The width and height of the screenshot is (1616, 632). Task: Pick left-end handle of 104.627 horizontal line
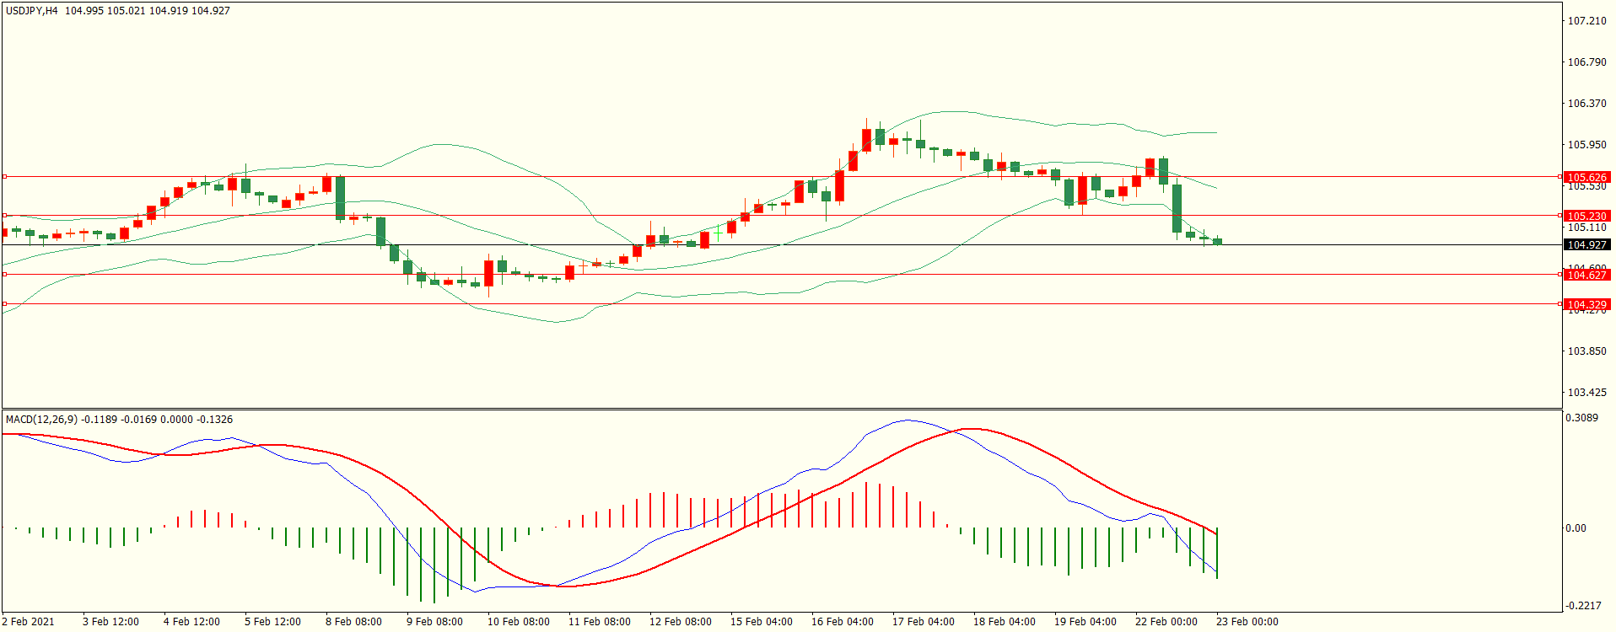point(4,275)
